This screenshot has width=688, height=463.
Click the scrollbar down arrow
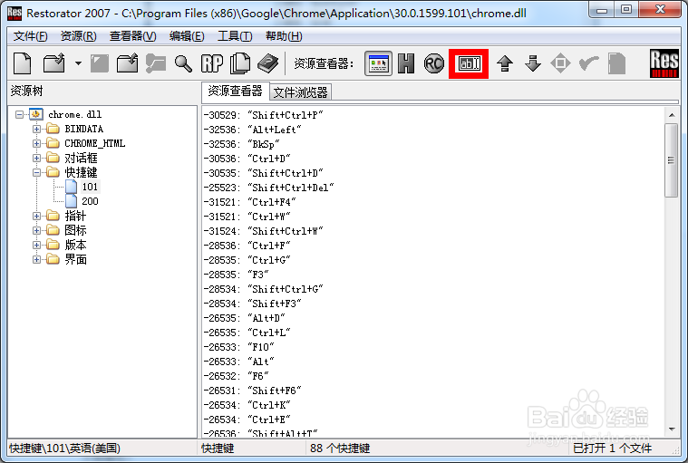click(672, 429)
